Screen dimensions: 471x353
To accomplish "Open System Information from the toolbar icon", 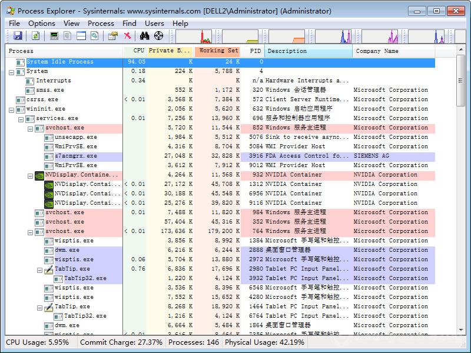I will [x=54, y=36].
